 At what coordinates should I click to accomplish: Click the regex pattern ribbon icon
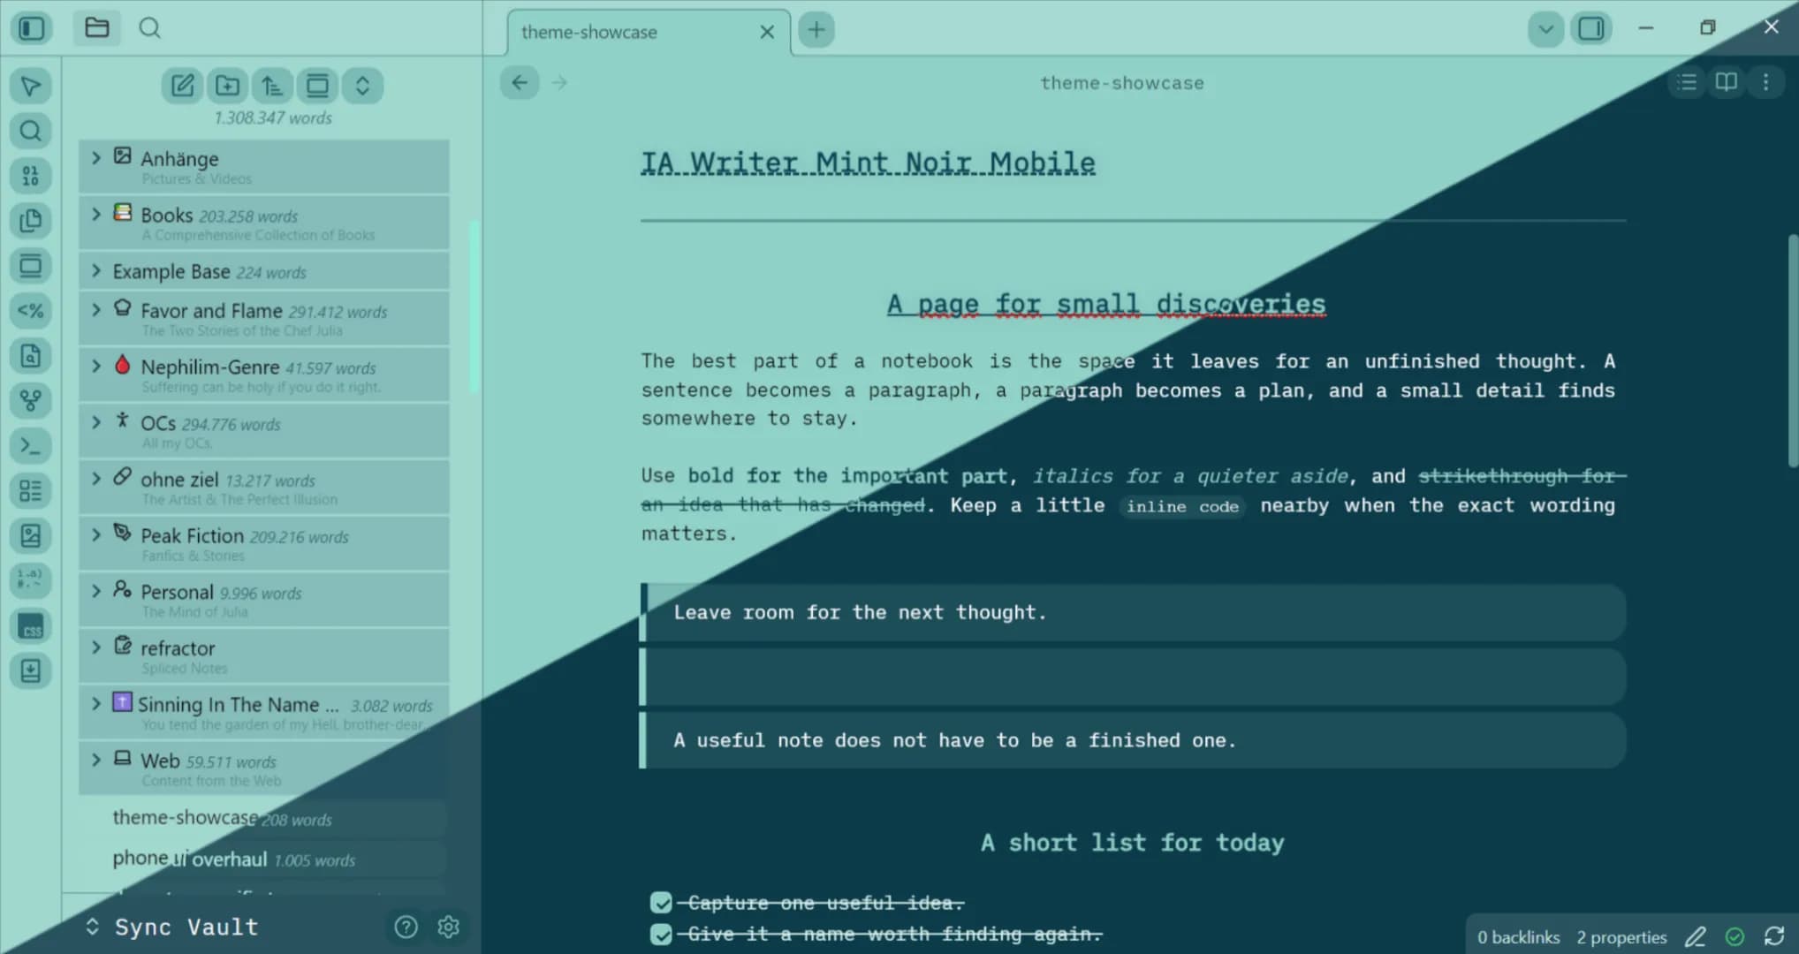pyautogui.click(x=31, y=580)
